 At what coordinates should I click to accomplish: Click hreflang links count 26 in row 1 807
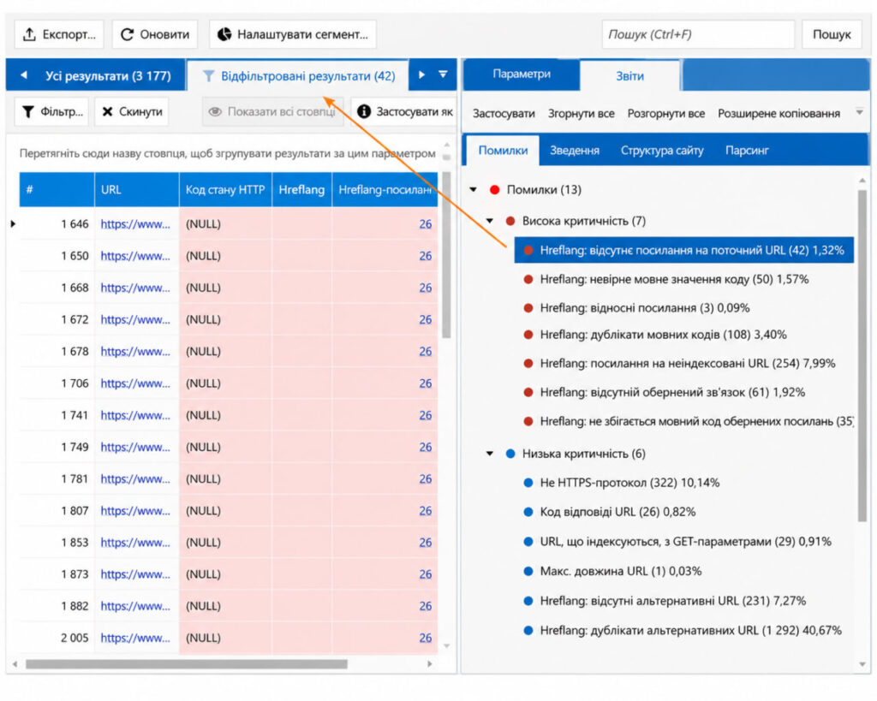[426, 510]
